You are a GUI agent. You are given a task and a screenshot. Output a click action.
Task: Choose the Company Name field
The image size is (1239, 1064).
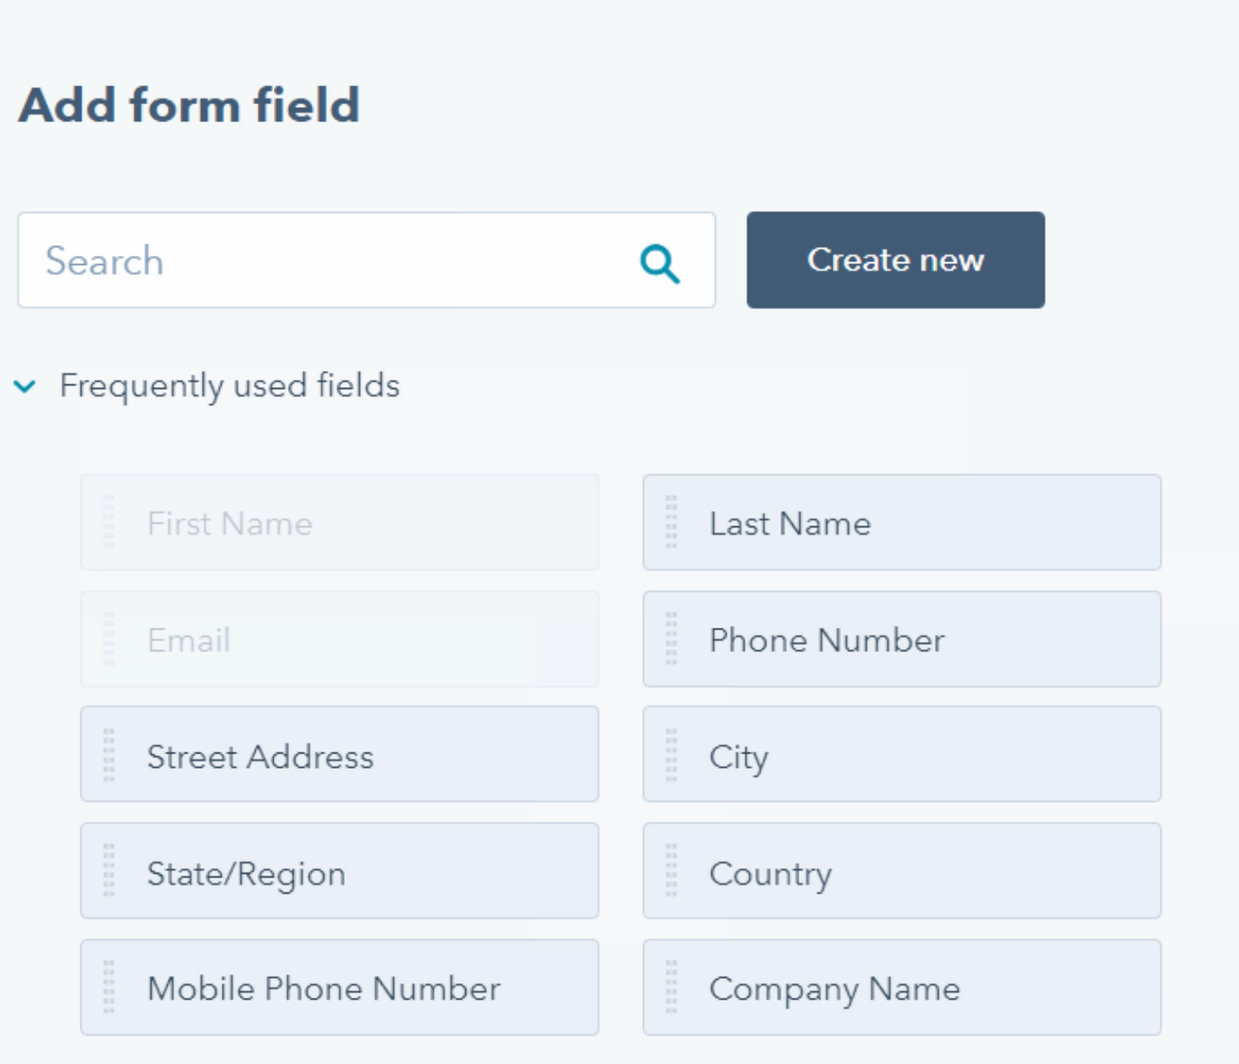[x=902, y=987]
